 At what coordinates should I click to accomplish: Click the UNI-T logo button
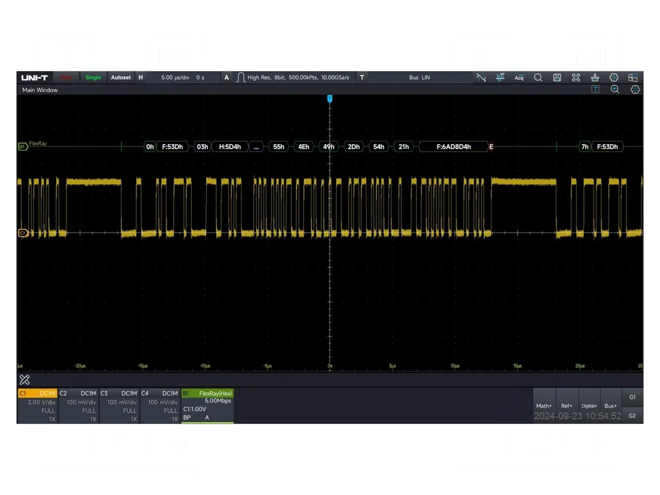(x=35, y=77)
